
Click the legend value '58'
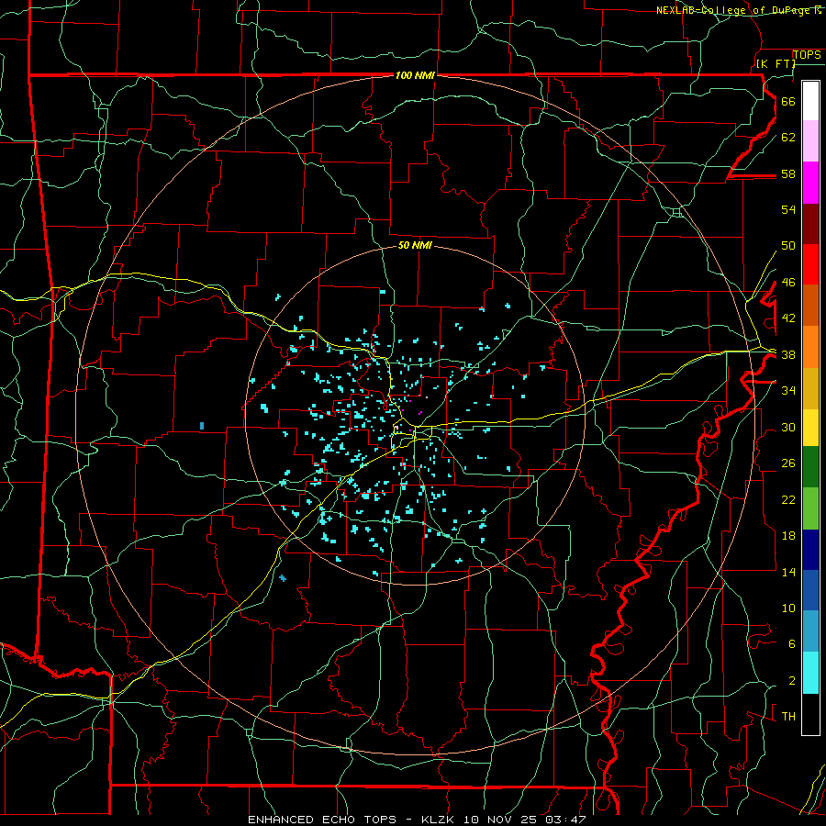(x=788, y=173)
